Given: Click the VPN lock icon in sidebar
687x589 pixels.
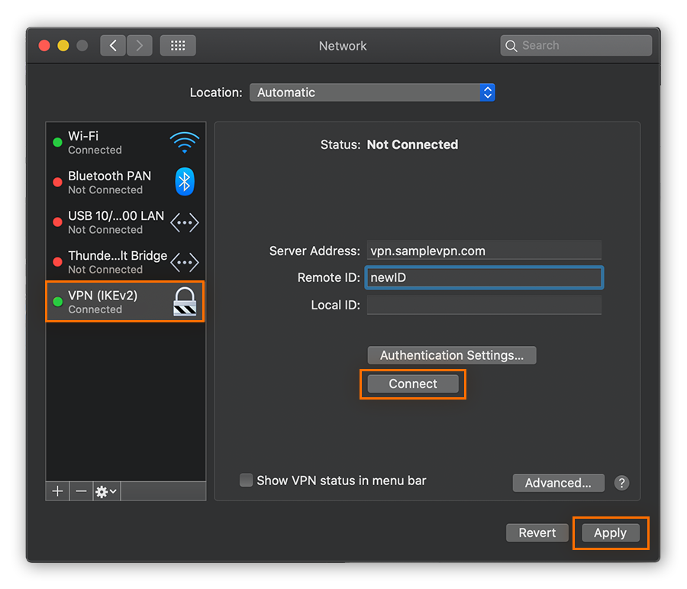Looking at the screenshot, I should pyautogui.click(x=183, y=302).
